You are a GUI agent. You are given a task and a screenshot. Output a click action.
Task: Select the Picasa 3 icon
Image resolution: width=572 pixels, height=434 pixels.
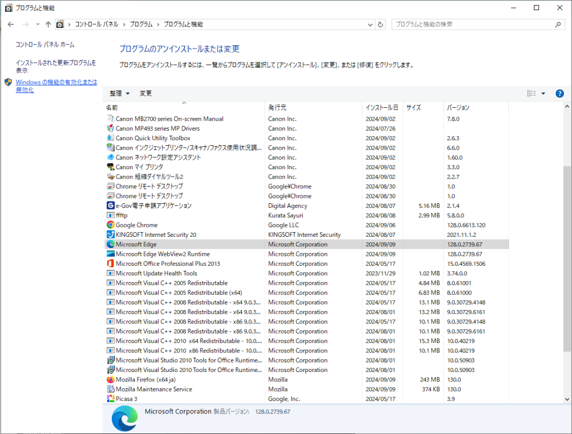pos(110,399)
